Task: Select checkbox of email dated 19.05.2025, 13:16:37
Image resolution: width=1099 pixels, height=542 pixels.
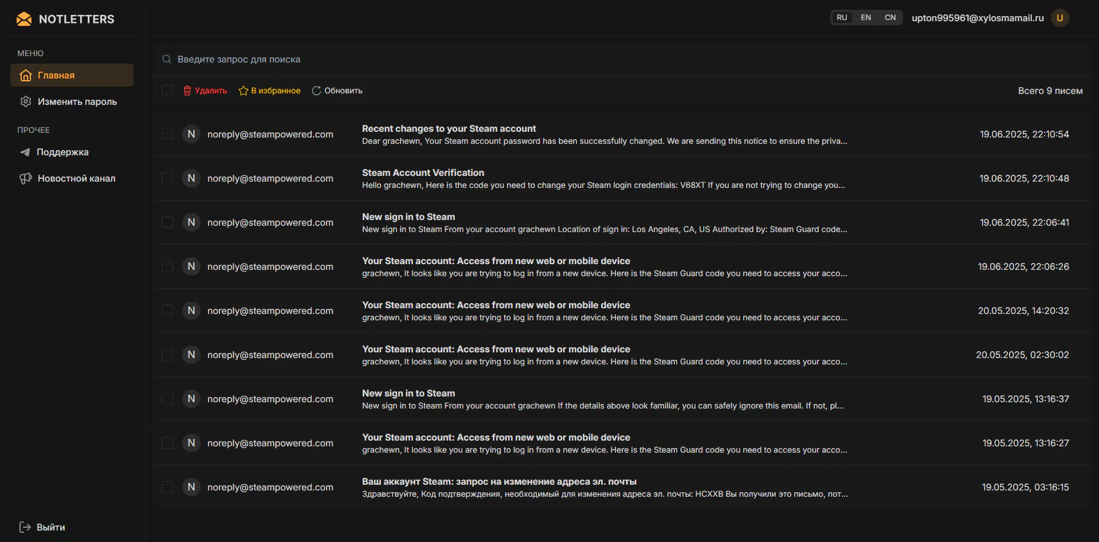Action: click(167, 399)
